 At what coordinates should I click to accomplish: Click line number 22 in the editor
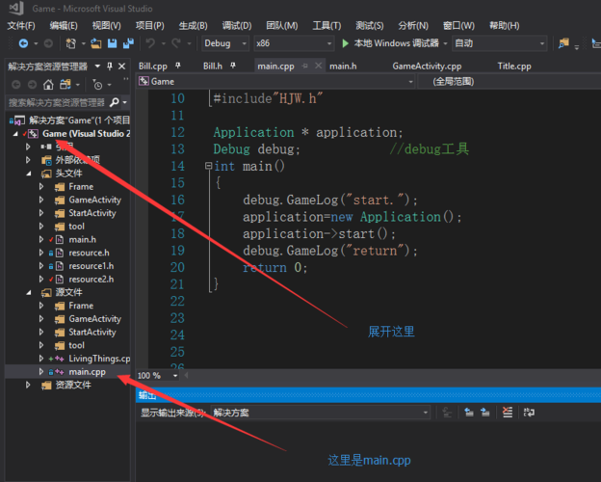coord(177,301)
